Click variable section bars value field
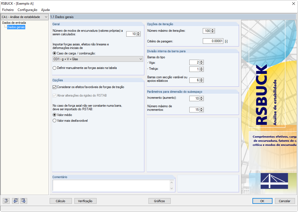 (x=195, y=80)
